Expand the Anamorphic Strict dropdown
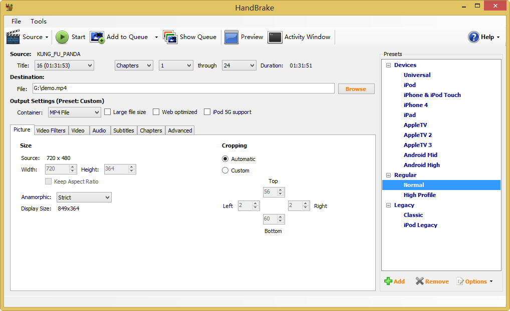510x311 pixels. tap(84, 197)
